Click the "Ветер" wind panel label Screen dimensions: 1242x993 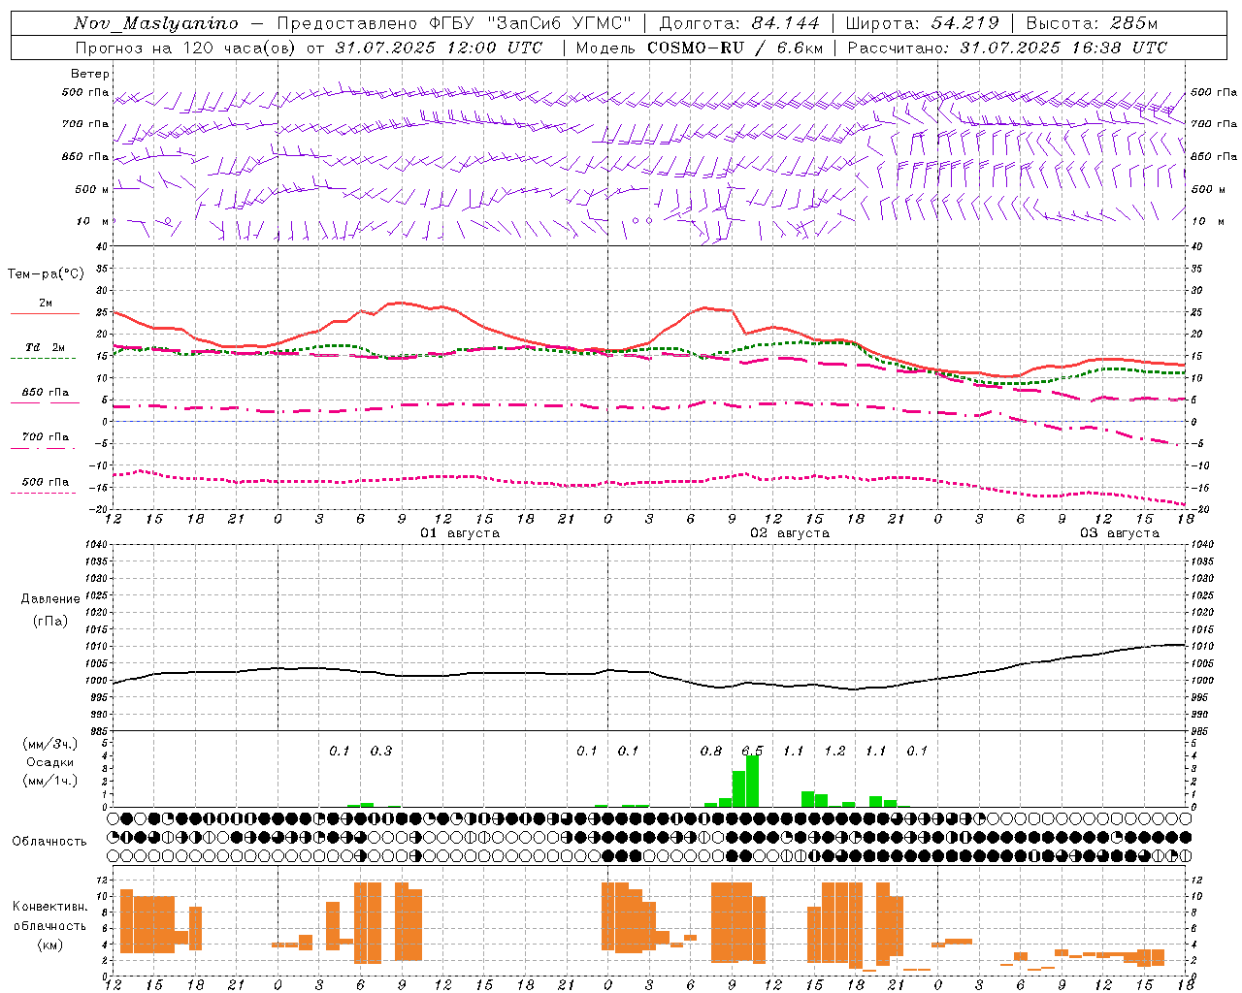pos(90,74)
